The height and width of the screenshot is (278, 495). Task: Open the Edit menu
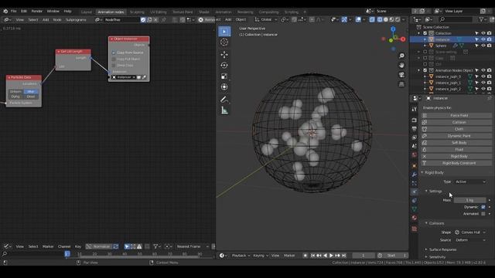(x=24, y=11)
